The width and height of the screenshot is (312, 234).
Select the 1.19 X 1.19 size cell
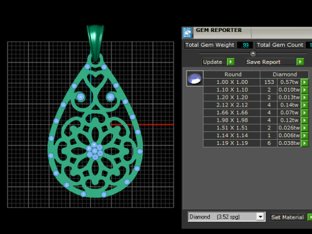point(232,143)
